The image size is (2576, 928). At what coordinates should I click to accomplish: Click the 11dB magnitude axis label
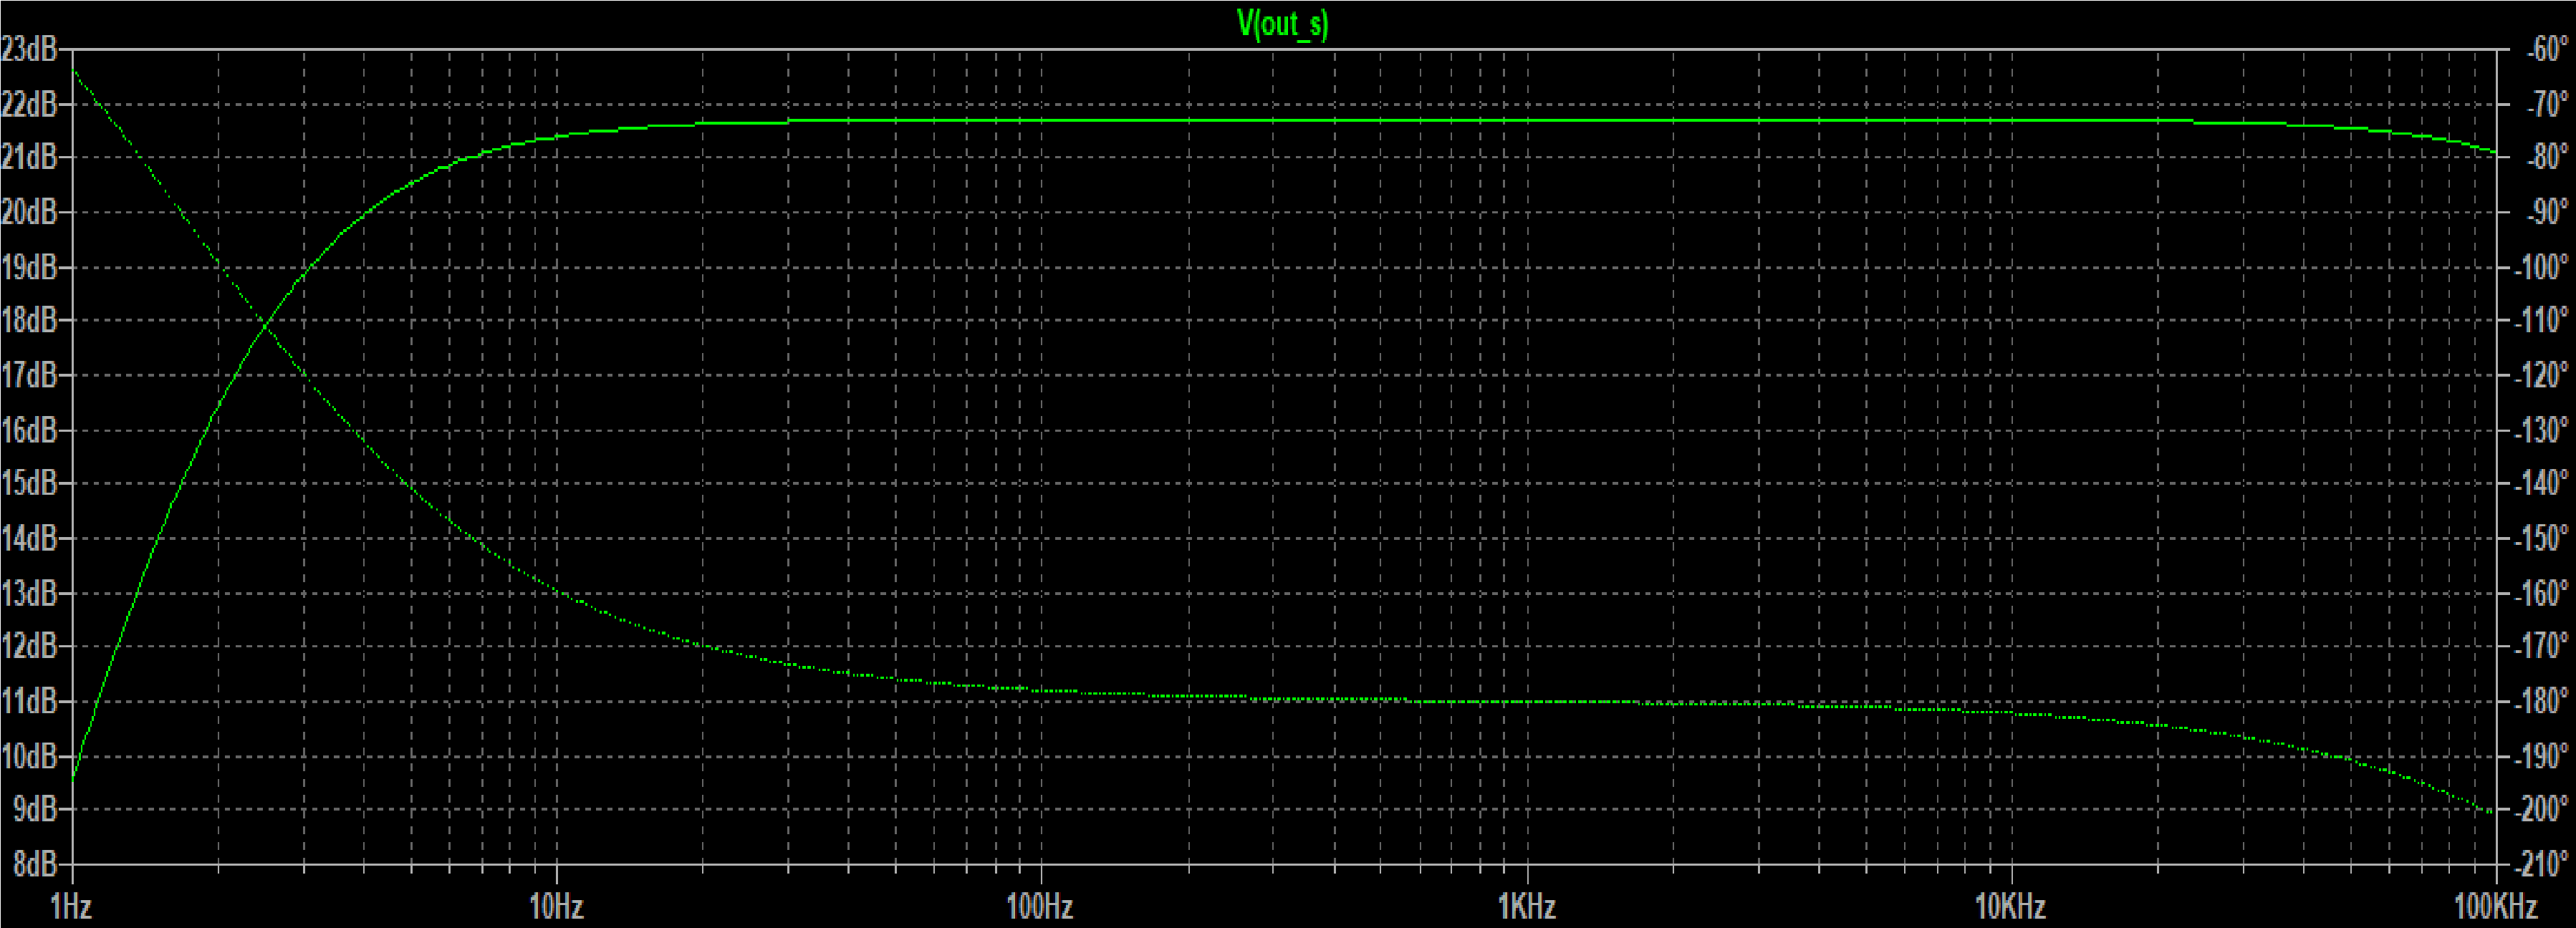(29, 701)
